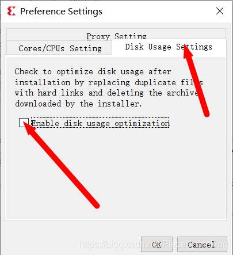Click the blog.csdn.net watermark text
This screenshot has width=233, height=255.
pyautogui.click(x=154, y=244)
